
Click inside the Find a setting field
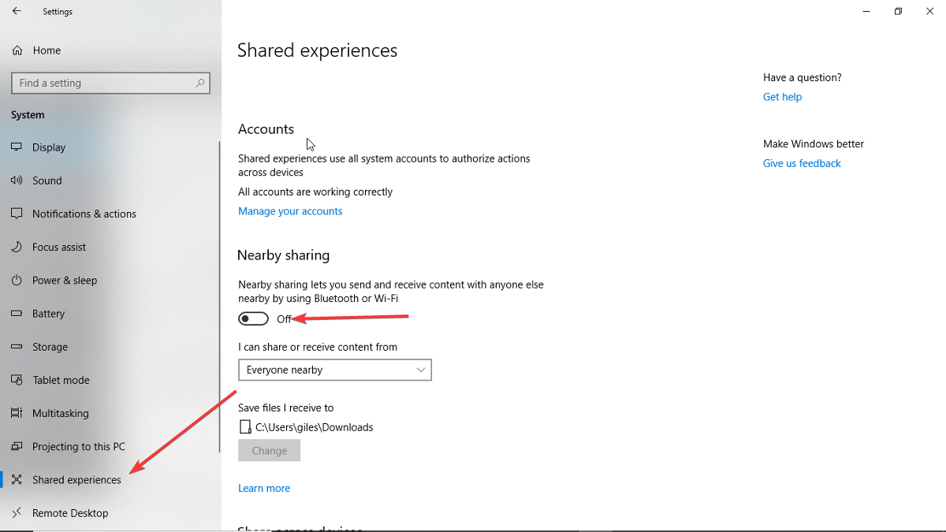[x=110, y=83]
